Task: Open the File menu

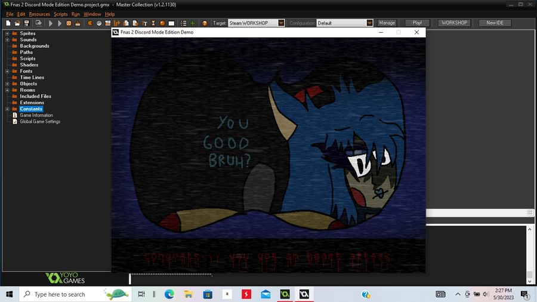Action: pyautogui.click(x=10, y=14)
